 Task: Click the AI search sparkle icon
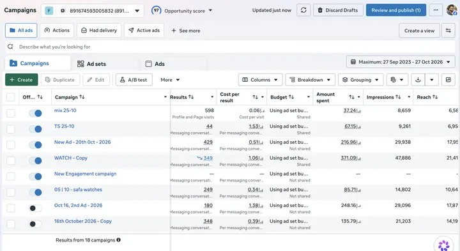pyautogui.click(x=11, y=47)
